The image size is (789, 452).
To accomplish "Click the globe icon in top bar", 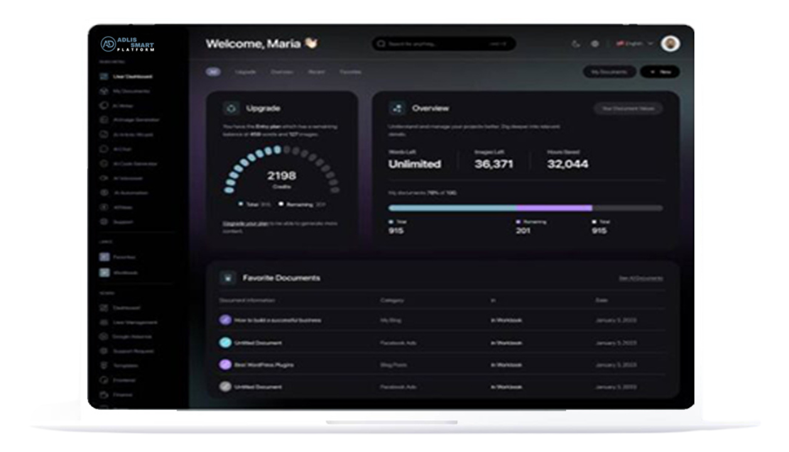I will tap(595, 44).
